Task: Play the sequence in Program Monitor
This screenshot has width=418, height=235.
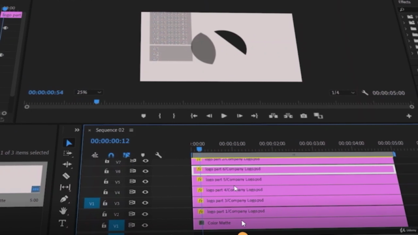Action: (x=224, y=116)
